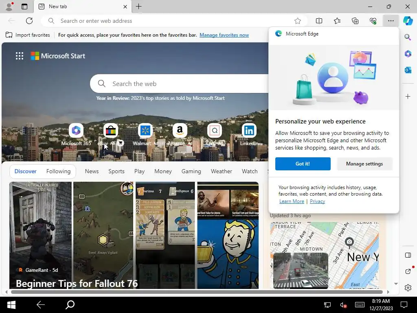417x313 pixels.
Task: Open a new tab with plus button
Action: click(138, 7)
